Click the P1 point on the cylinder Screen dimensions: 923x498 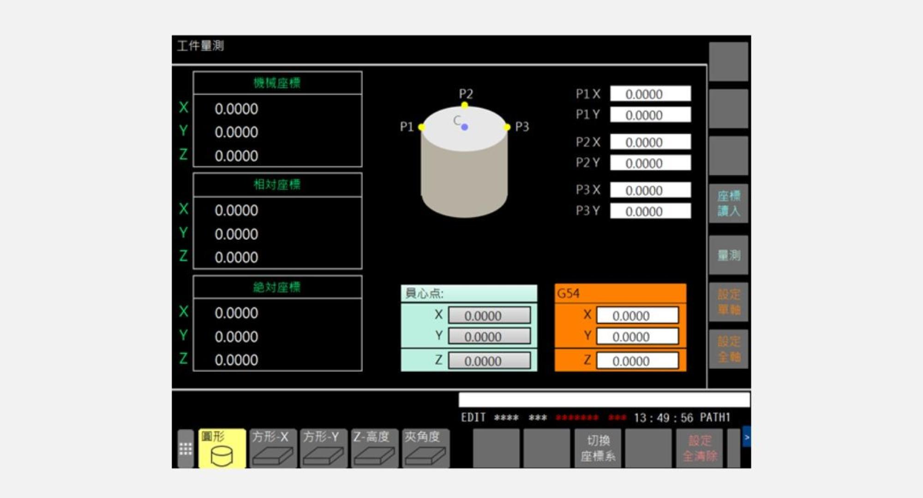click(x=421, y=127)
